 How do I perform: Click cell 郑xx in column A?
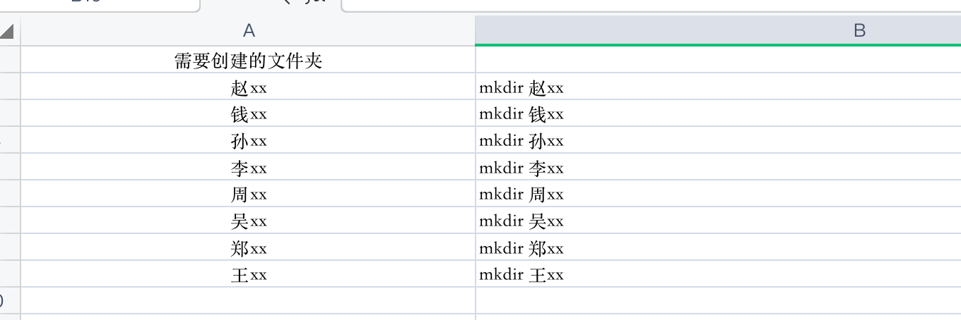pyautogui.click(x=248, y=248)
